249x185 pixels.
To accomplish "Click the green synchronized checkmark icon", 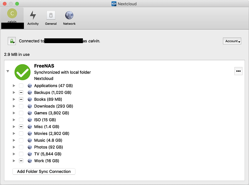I will point(22,72).
